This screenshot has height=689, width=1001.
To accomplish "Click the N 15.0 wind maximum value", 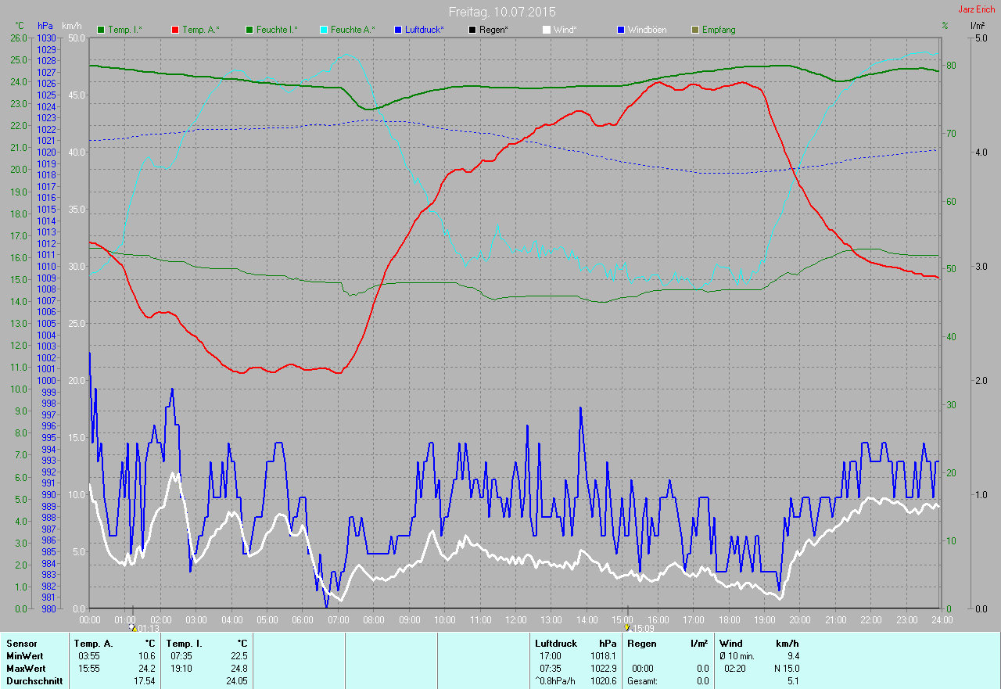I will [785, 669].
